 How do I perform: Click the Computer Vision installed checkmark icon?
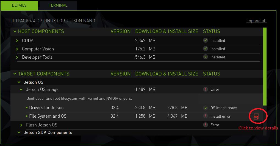pos(205,48)
